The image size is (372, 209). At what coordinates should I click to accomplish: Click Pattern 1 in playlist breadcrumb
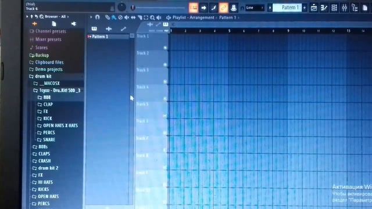(227, 17)
